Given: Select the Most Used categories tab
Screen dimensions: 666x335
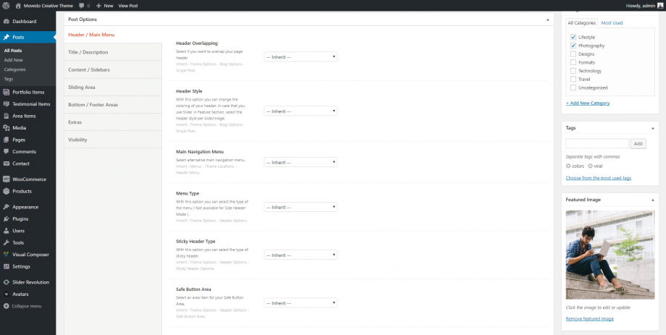Looking at the screenshot, I should [x=612, y=23].
